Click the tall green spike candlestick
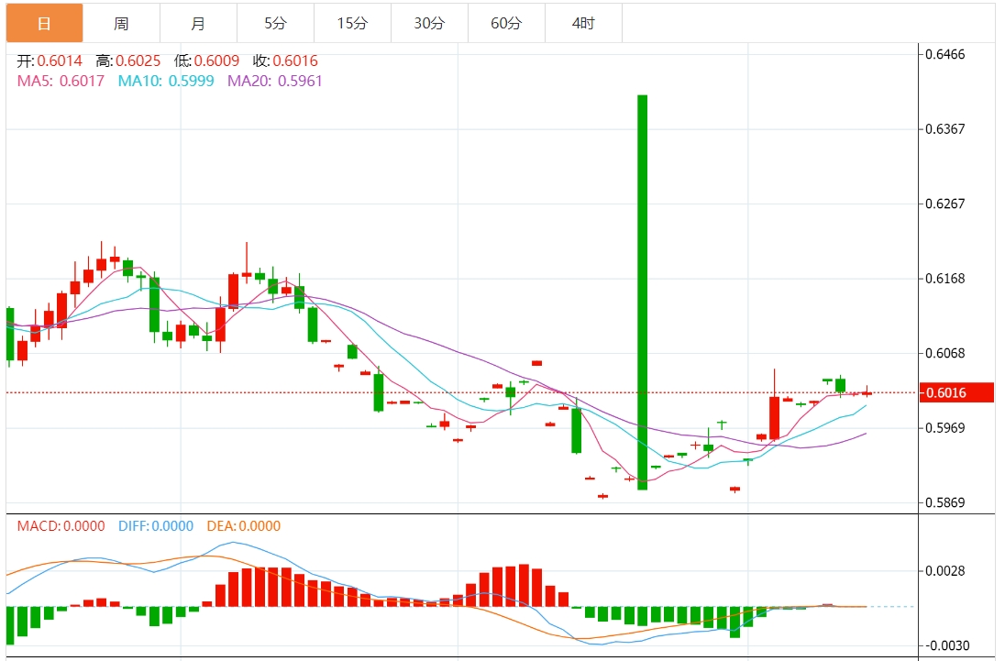The height and width of the screenshot is (661, 1005). tap(642, 292)
